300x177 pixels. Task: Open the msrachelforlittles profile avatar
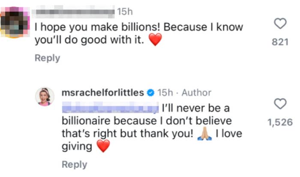pos(45,96)
